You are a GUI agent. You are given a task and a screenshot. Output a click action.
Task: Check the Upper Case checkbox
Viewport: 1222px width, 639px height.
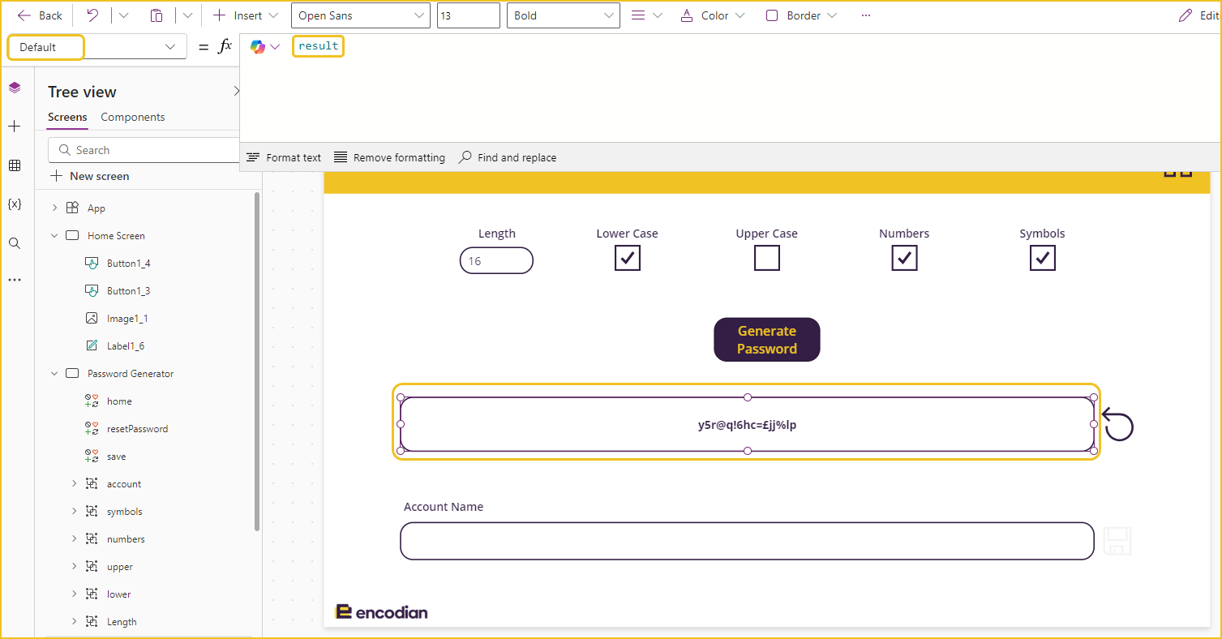pyautogui.click(x=767, y=258)
